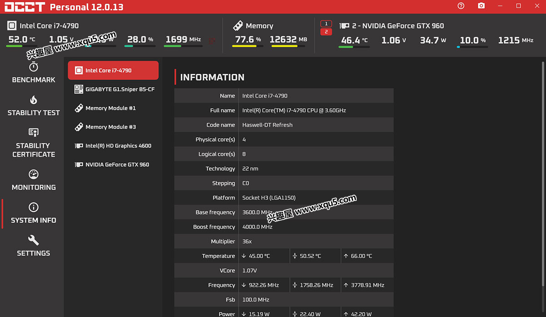Image resolution: width=546 pixels, height=317 pixels.
Task: Click the maximum temperature 66.00 °C cell
Action: click(x=367, y=256)
